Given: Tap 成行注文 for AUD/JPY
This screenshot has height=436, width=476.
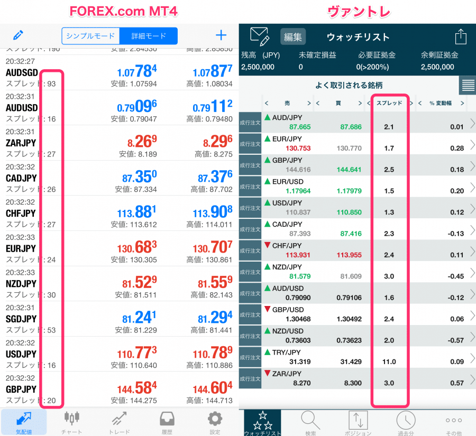Looking at the screenshot, I should [x=250, y=122].
